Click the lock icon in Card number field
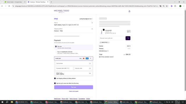The height and width of the screenshot is (104, 186). [90, 64]
